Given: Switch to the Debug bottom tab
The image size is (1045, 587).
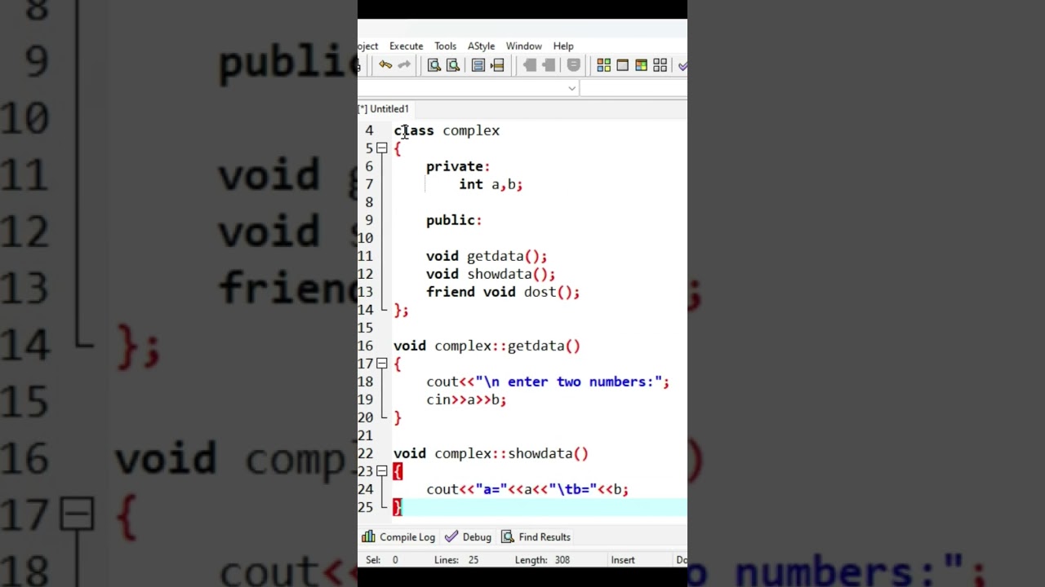Looking at the screenshot, I should [x=469, y=537].
